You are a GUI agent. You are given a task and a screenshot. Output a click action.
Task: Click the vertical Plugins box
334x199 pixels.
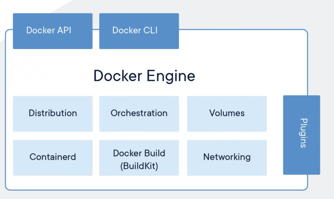coord(302,135)
